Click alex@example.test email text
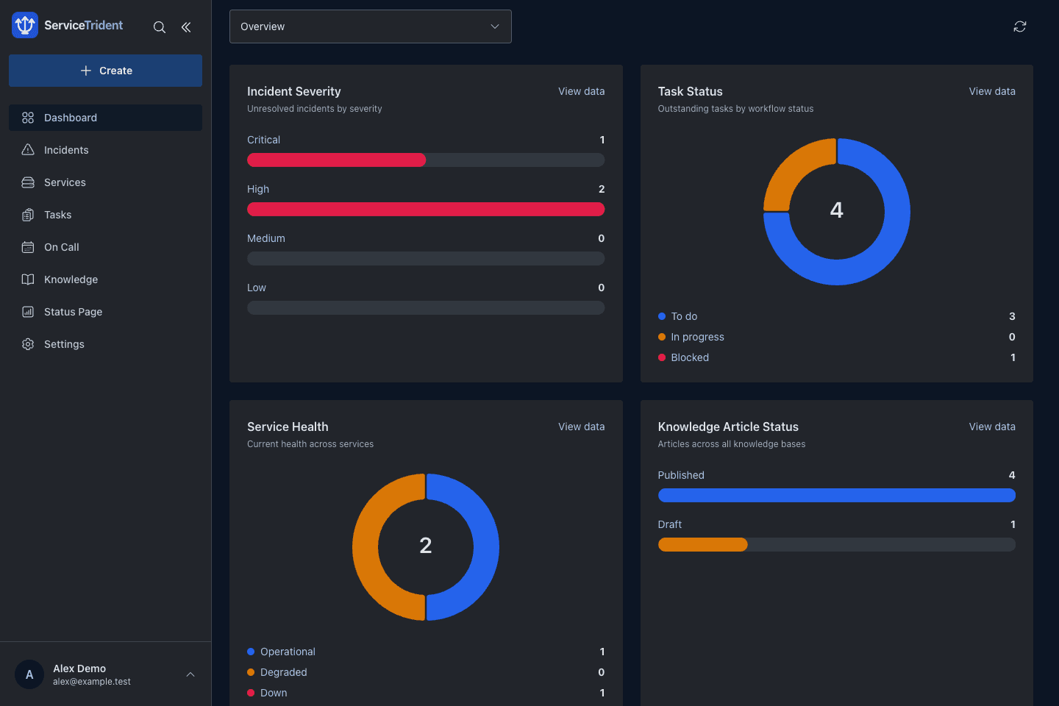 pyautogui.click(x=92, y=682)
